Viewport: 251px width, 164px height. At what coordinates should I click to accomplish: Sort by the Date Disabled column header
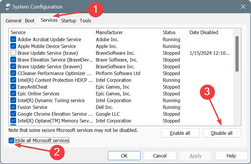pos(210,32)
